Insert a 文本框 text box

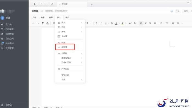tap(70, 36)
